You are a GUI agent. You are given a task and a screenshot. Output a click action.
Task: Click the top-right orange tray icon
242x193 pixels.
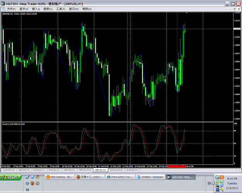pos(222,177)
